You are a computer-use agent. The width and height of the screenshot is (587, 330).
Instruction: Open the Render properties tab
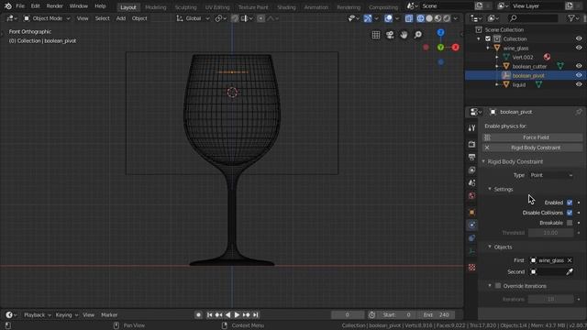point(471,144)
